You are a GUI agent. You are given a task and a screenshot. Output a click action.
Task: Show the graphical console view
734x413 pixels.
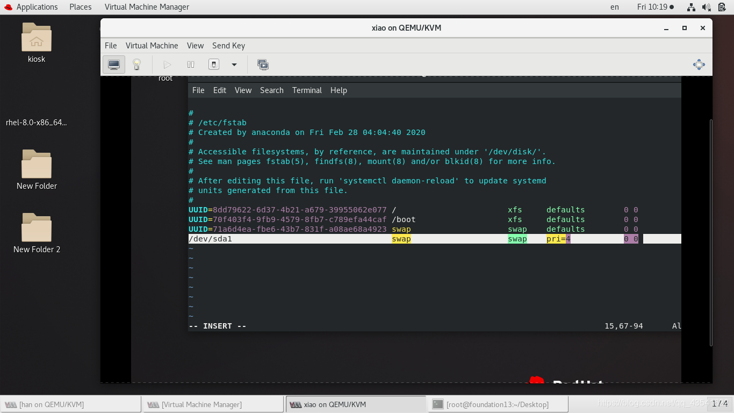114,65
